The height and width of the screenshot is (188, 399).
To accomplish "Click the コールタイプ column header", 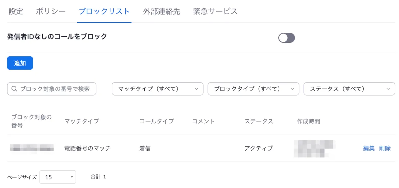I will coord(157,121).
